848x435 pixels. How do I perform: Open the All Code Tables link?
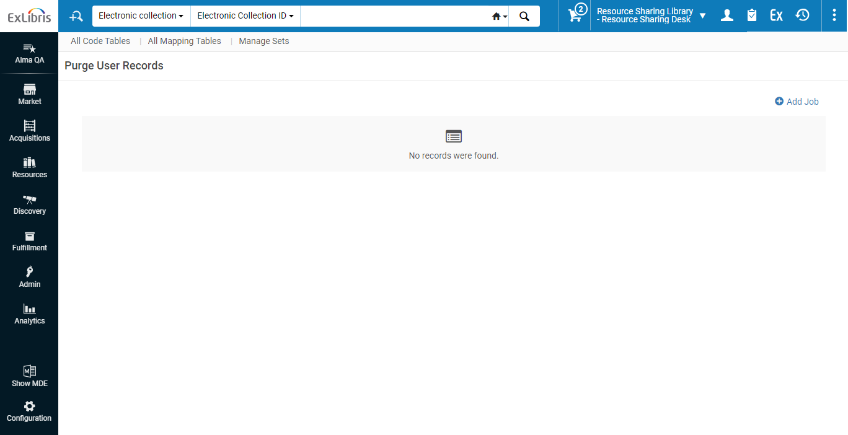[x=100, y=41]
